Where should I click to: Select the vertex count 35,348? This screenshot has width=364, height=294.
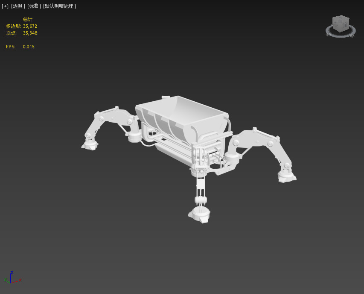click(30, 33)
